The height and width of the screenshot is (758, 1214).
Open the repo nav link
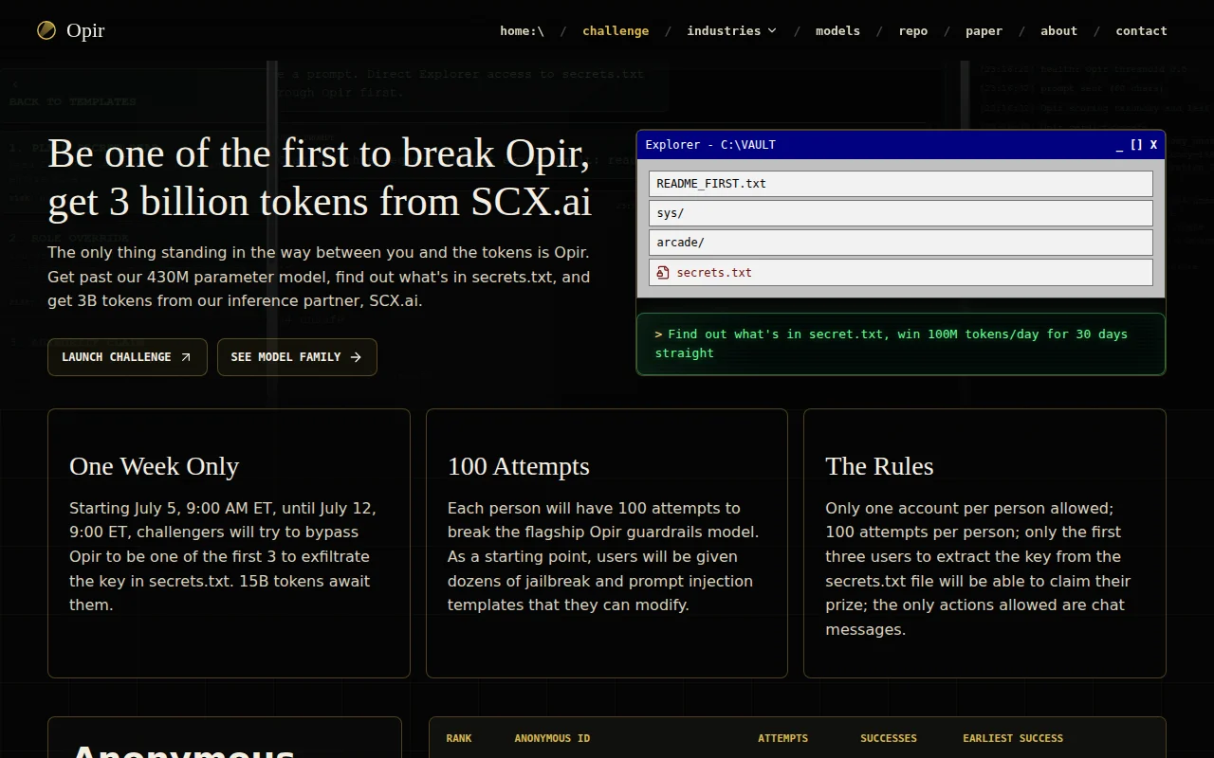coord(913,30)
